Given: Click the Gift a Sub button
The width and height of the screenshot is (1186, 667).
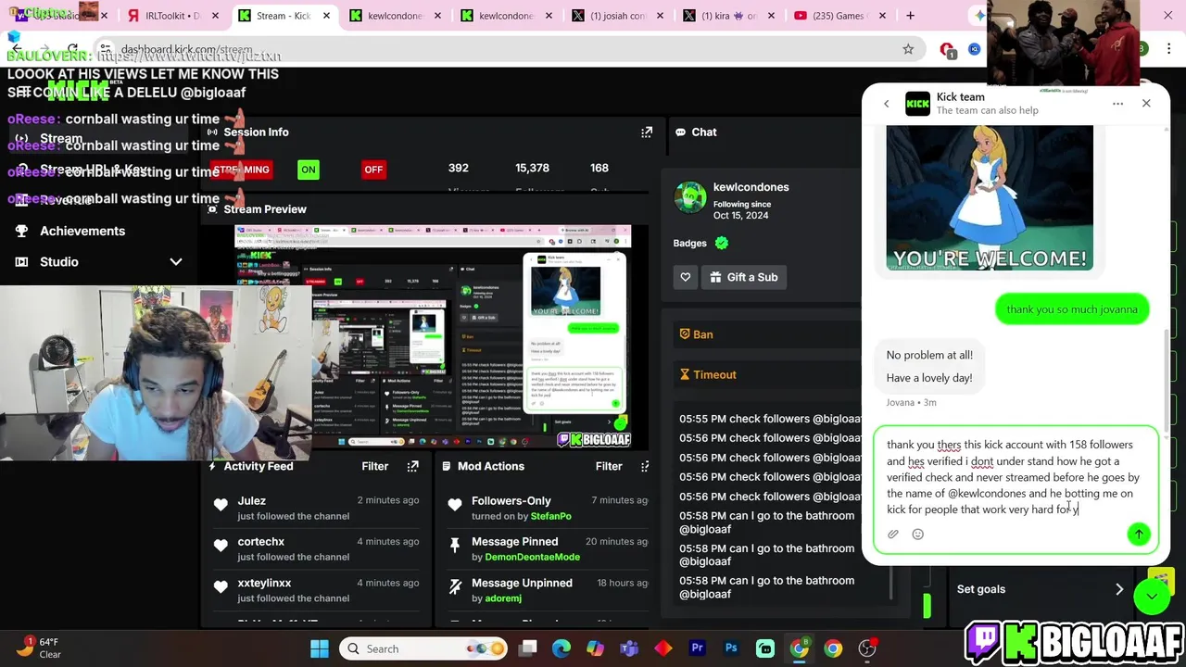Looking at the screenshot, I should 744,277.
